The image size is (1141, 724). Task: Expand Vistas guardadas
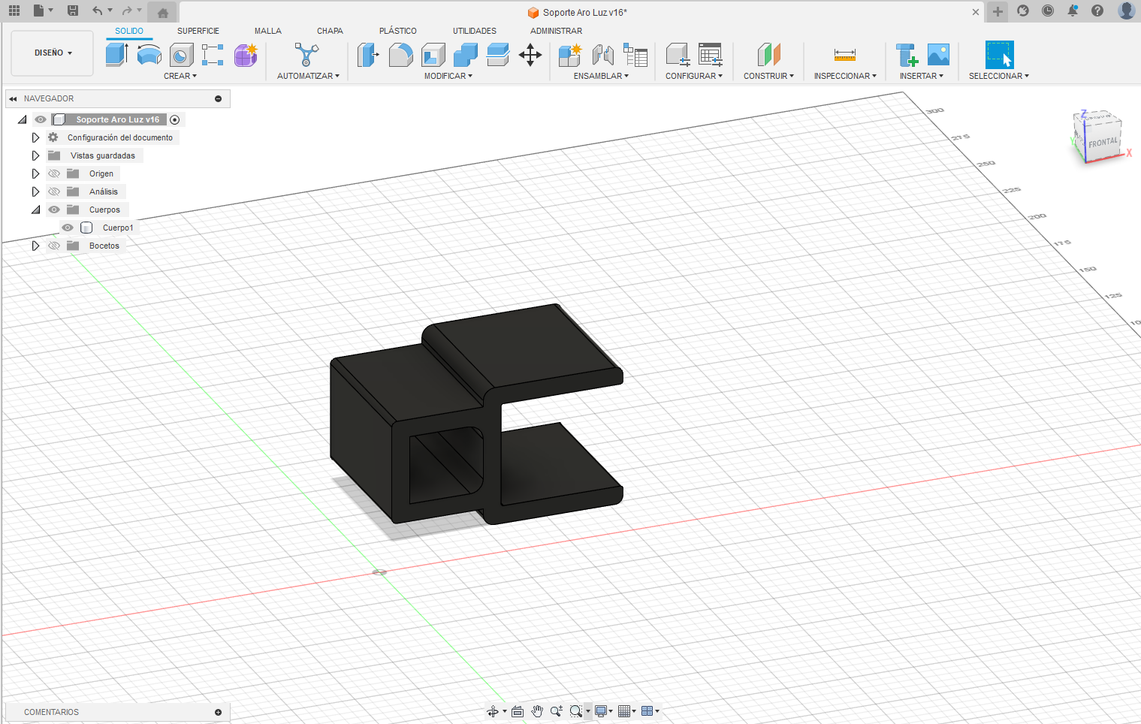click(35, 155)
